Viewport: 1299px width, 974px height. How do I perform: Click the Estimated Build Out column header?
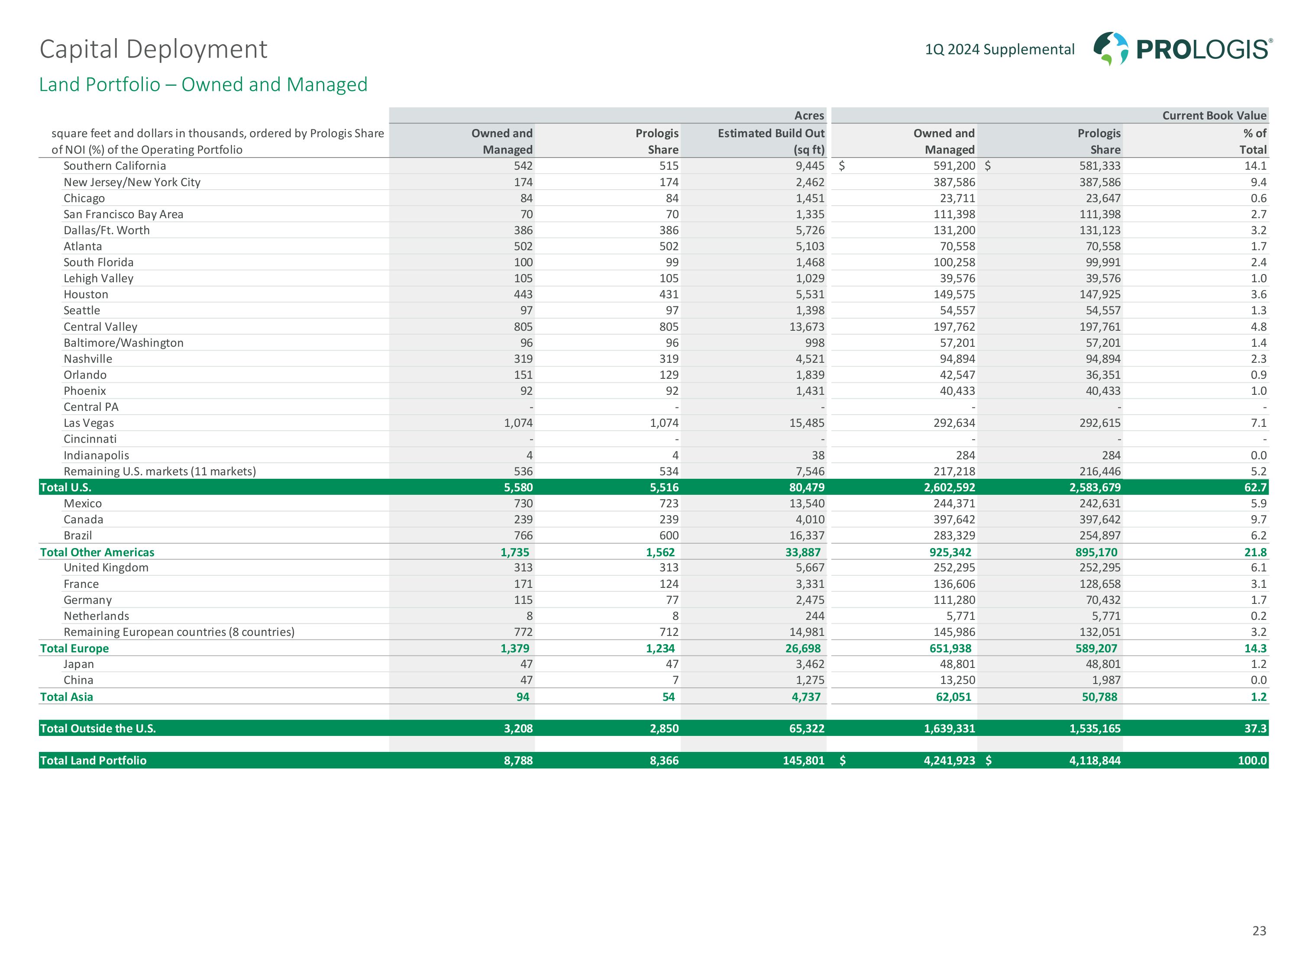tap(770, 142)
